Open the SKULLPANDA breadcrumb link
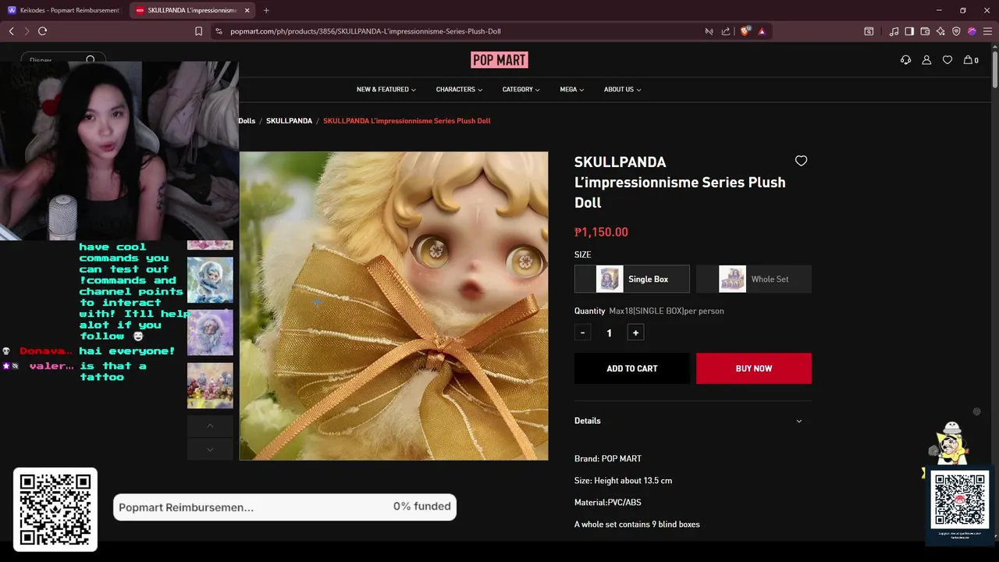This screenshot has height=562, width=999. 289,121
